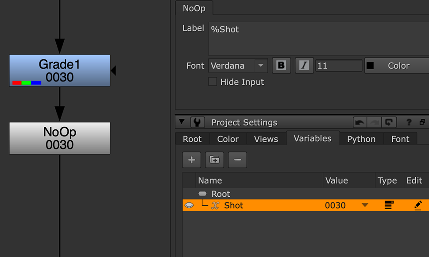429x257 pixels.
Task: Toggle visibility eye for Shot variable
Action: (x=189, y=205)
